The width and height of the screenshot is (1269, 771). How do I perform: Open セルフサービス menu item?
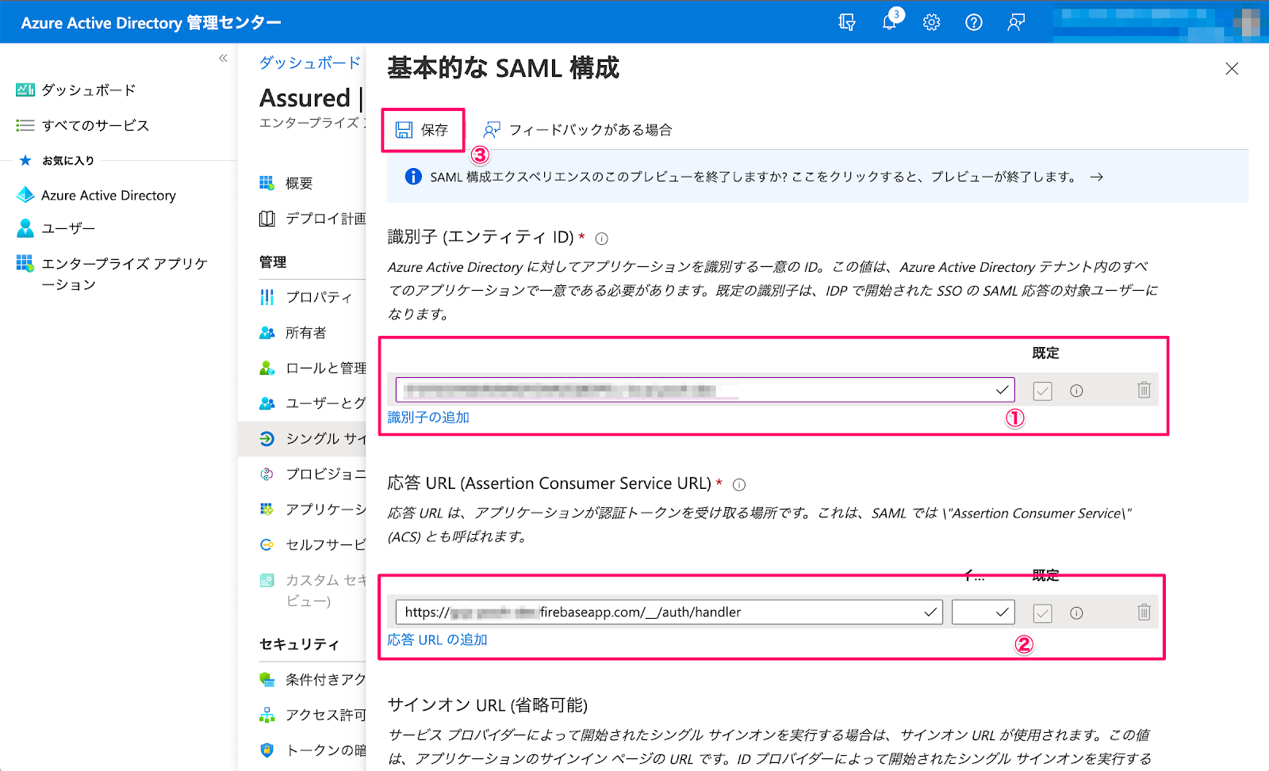coord(312,544)
